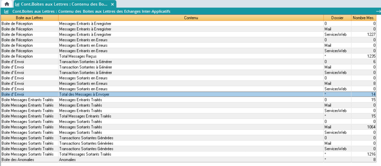381x166 pixels.
Task: Select the Total Messages Reçus row
Action: pyautogui.click(x=78, y=56)
